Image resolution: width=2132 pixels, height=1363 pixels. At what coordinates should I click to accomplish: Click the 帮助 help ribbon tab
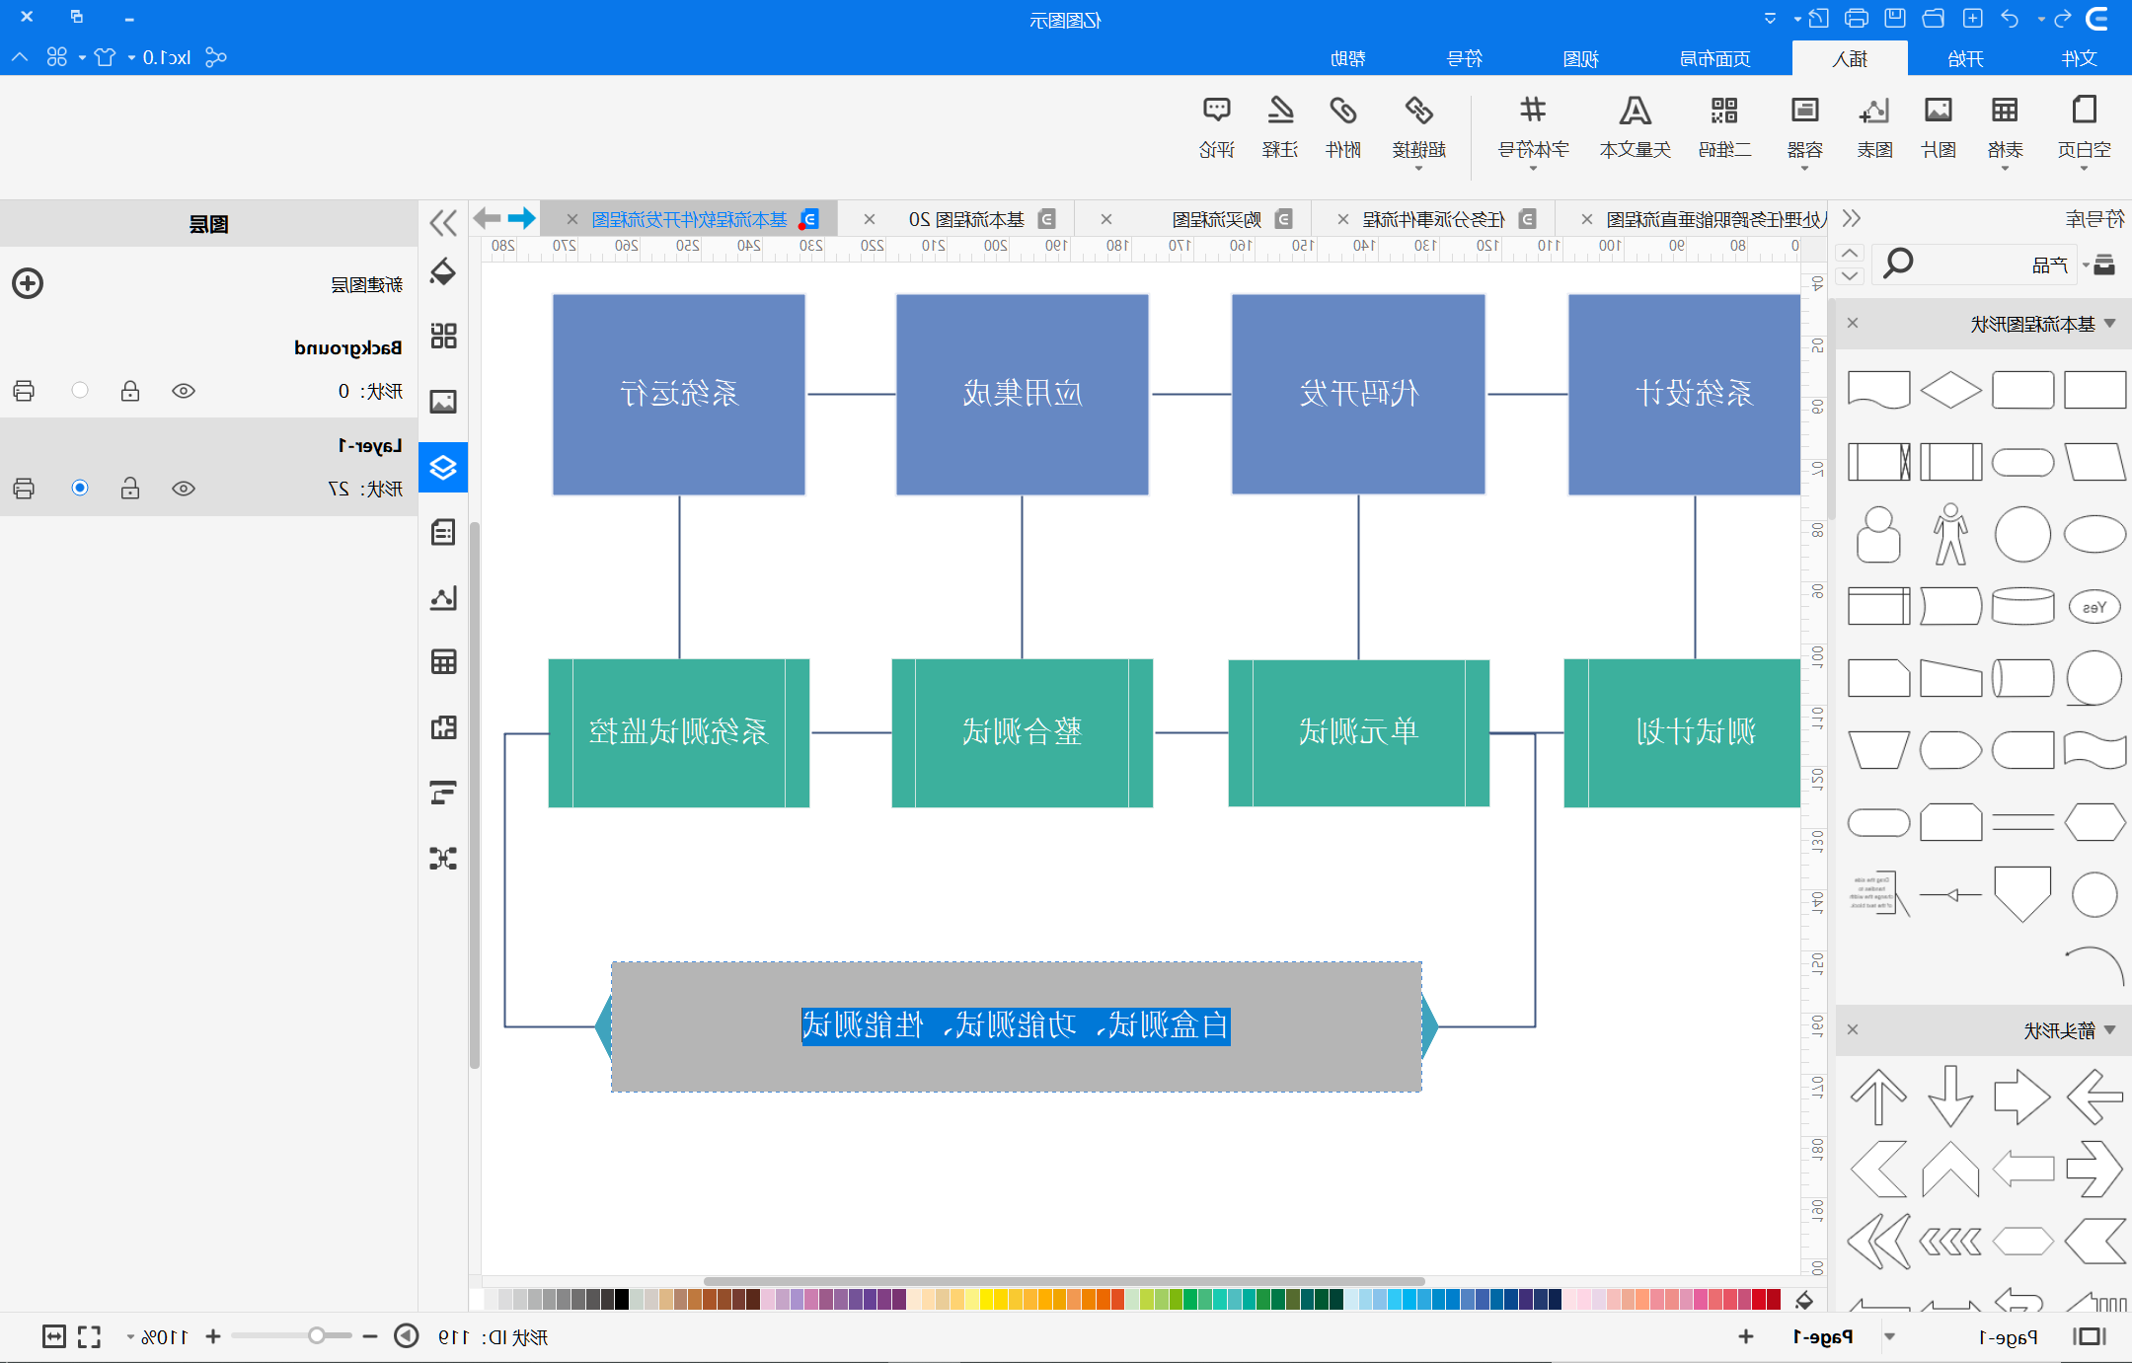tap(1347, 59)
